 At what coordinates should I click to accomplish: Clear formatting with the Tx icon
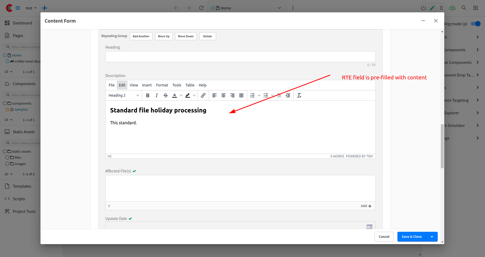[299, 95]
